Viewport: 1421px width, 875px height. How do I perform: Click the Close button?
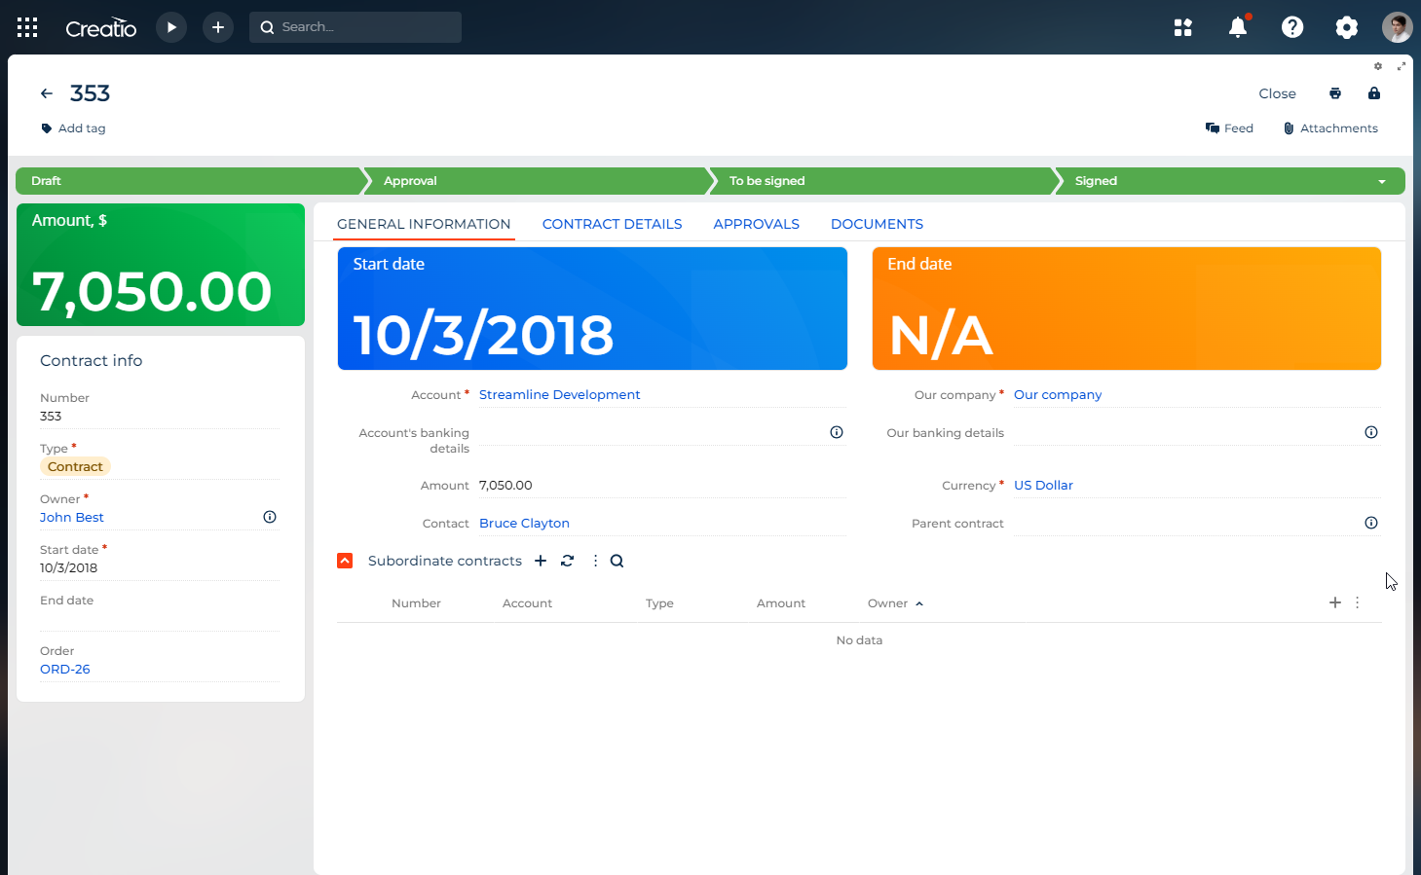point(1277,93)
